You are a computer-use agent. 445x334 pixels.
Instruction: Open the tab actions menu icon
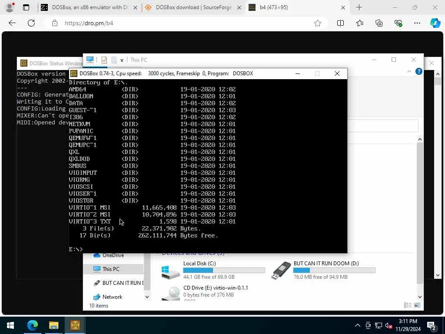[x=26, y=7]
